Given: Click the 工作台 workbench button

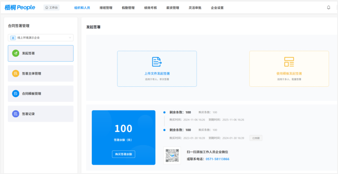Looking at the screenshot, I should click(52, 7).
